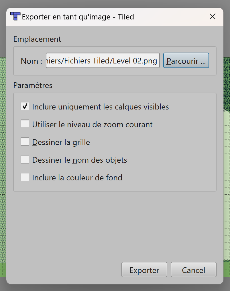Click the 'Dessiner la grille' label text
The width and height of the screenshot is (230, 291).
(x=61, y=142)
